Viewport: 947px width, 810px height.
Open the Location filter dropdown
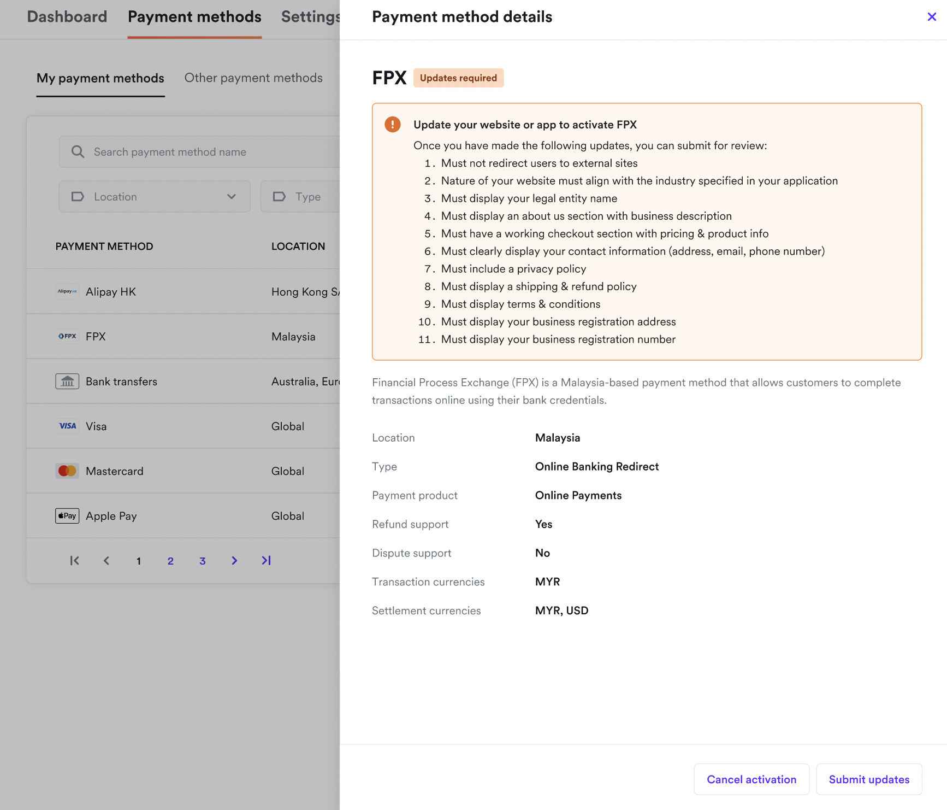click(x=155, y=196)
